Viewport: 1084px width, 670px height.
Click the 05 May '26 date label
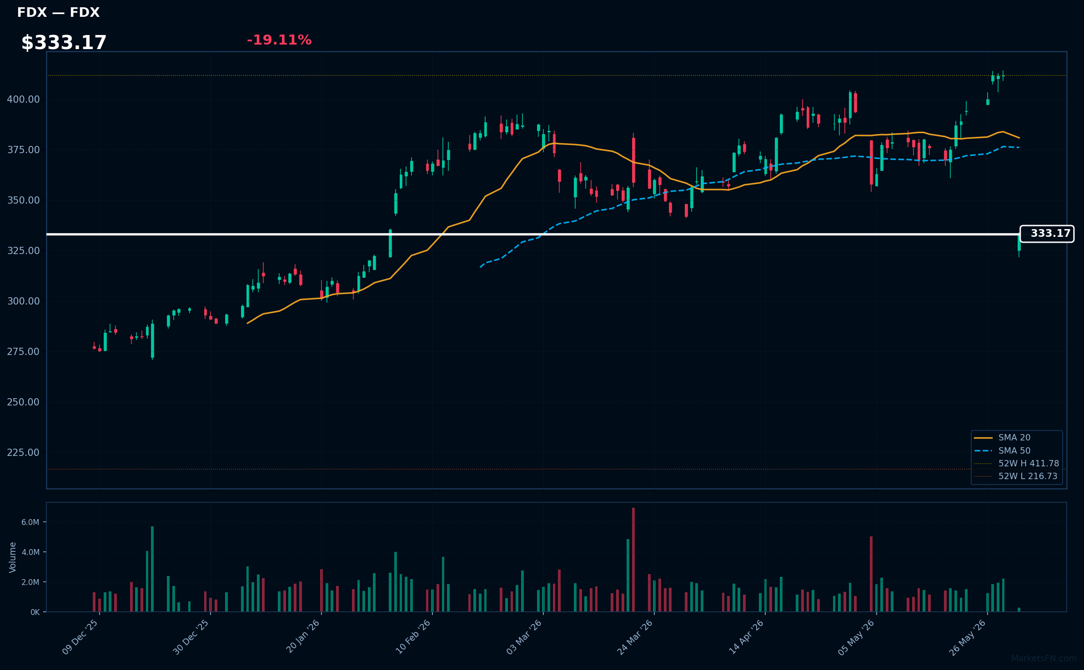tap(857, 637)
